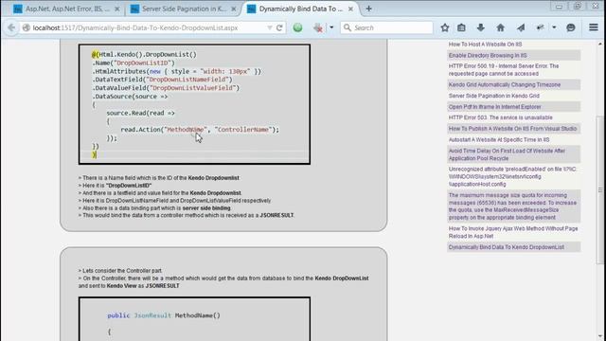Image resolution: width=606 pixels, height=341 pixels.
Task: Open Invoke Jquery Ajax Web Method link
Action: click(x=513, y=232)
